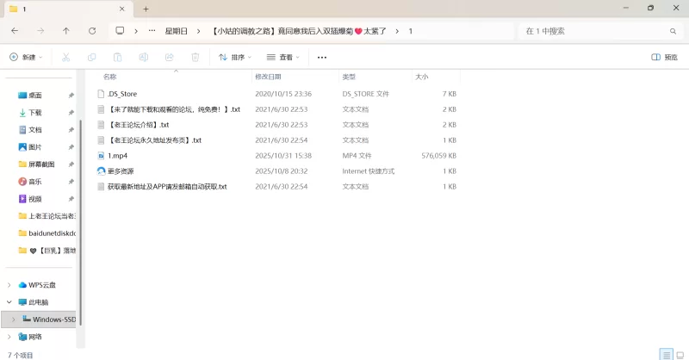Expand the 此电脑 tree node
Image resolution: width=689 pixels, height=360 pixels.
[x=9, y=302]
